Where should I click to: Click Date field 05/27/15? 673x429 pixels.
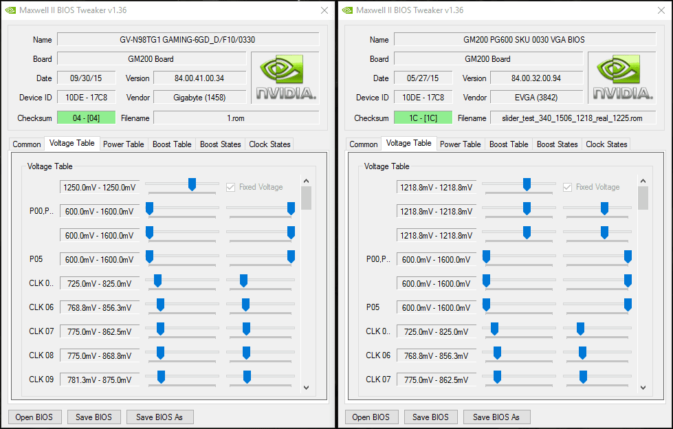click(423, 78)
